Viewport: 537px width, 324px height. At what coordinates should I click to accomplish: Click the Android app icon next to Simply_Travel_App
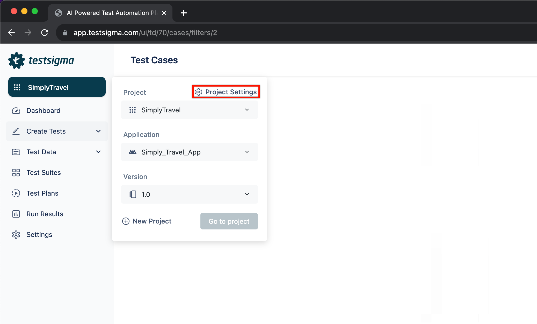pyautogui.click(x=133, y=152)
